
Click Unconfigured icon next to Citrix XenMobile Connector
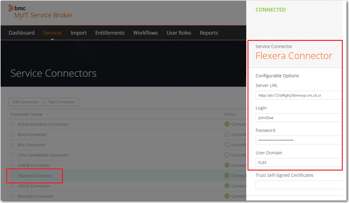227,155
